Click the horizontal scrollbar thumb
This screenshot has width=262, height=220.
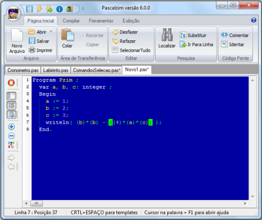pyautogui.click(x=37, y=203)
